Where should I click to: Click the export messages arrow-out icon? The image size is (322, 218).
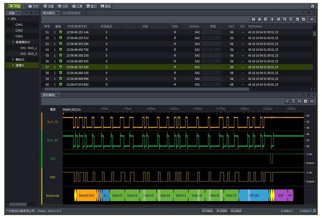(x=298, y=19)
